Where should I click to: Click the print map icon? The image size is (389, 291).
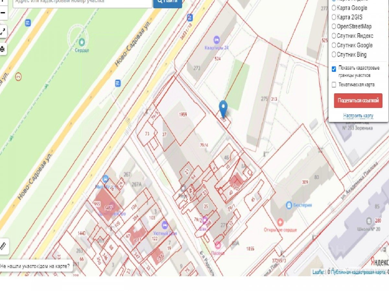coord(3,49)
